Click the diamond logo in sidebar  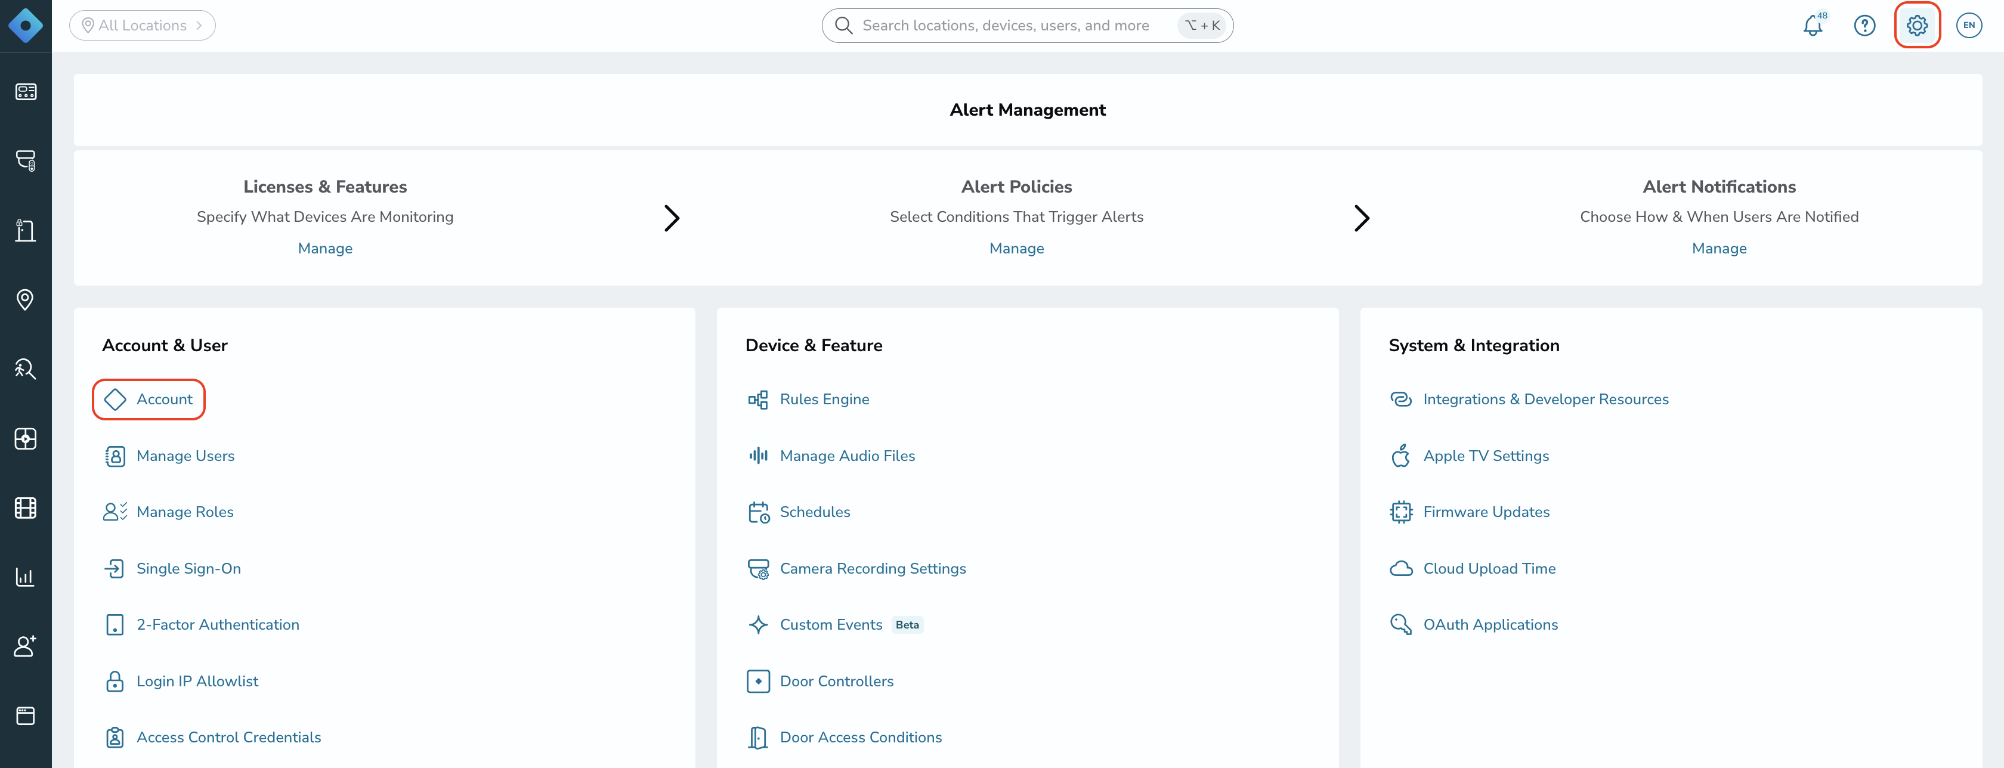(x=26, y=26)
